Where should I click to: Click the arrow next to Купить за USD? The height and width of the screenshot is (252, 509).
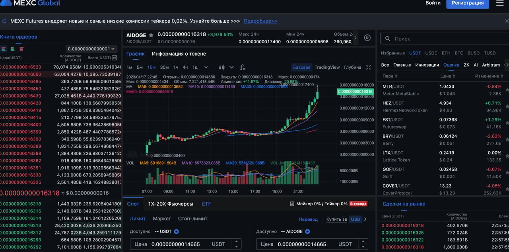[365, 219]
